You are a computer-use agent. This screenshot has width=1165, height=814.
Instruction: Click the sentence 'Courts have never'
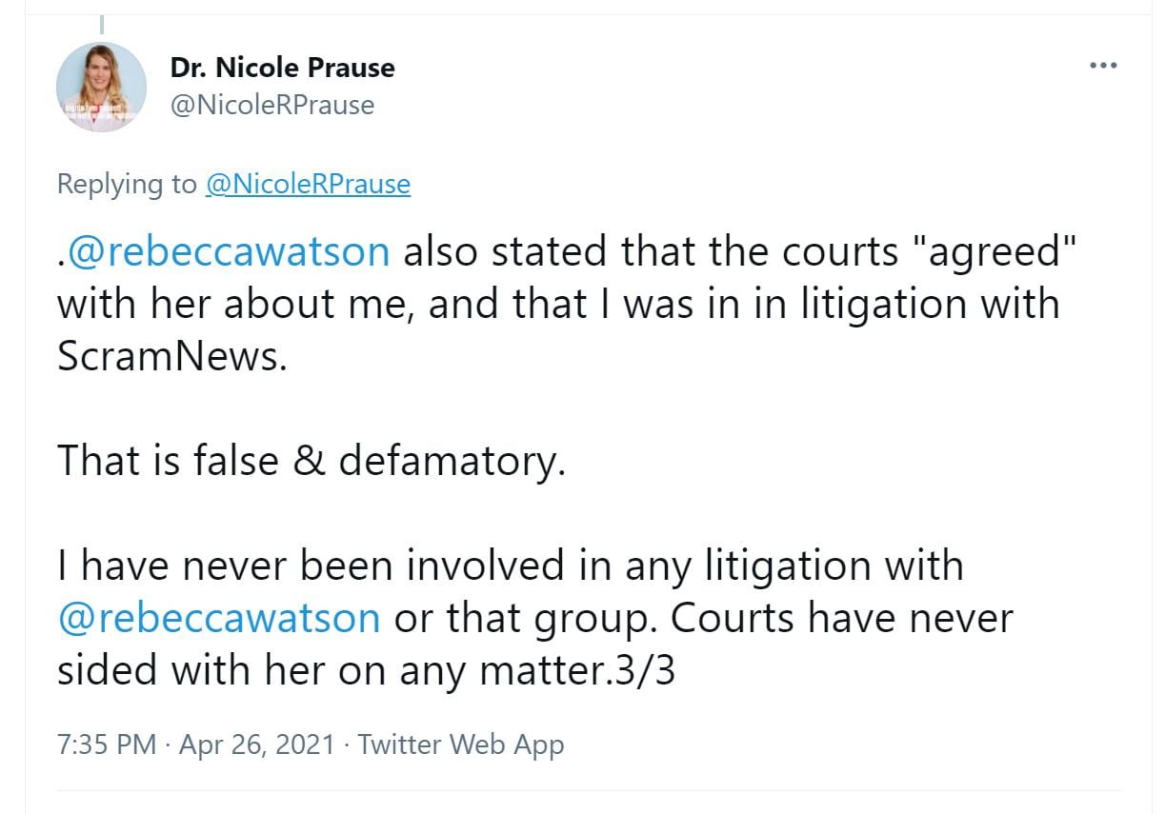point(842,618)
